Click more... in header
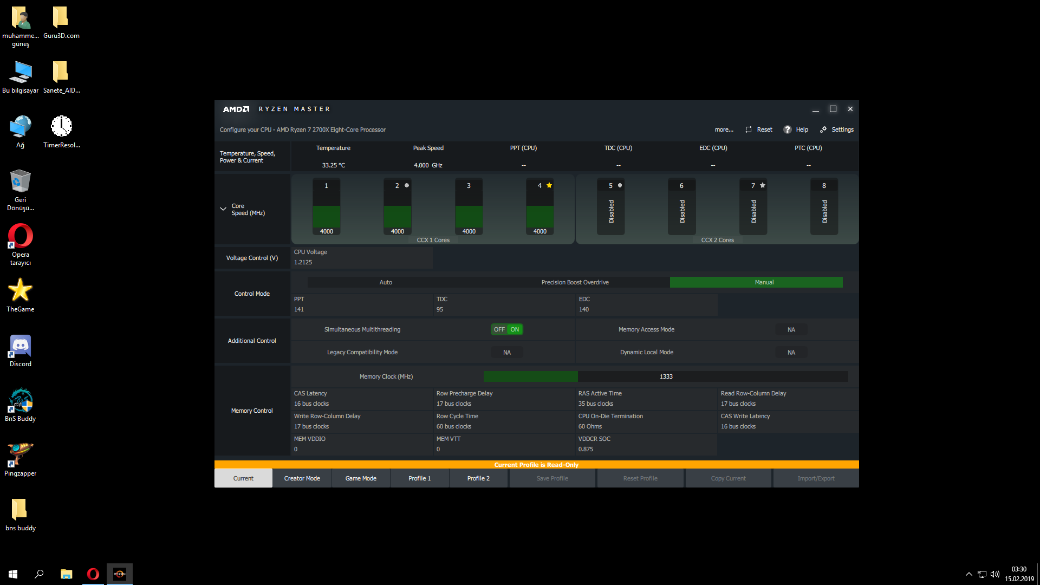Image resolution: width=1040 pixels, height=585 pixels. [x=724, y=129]
